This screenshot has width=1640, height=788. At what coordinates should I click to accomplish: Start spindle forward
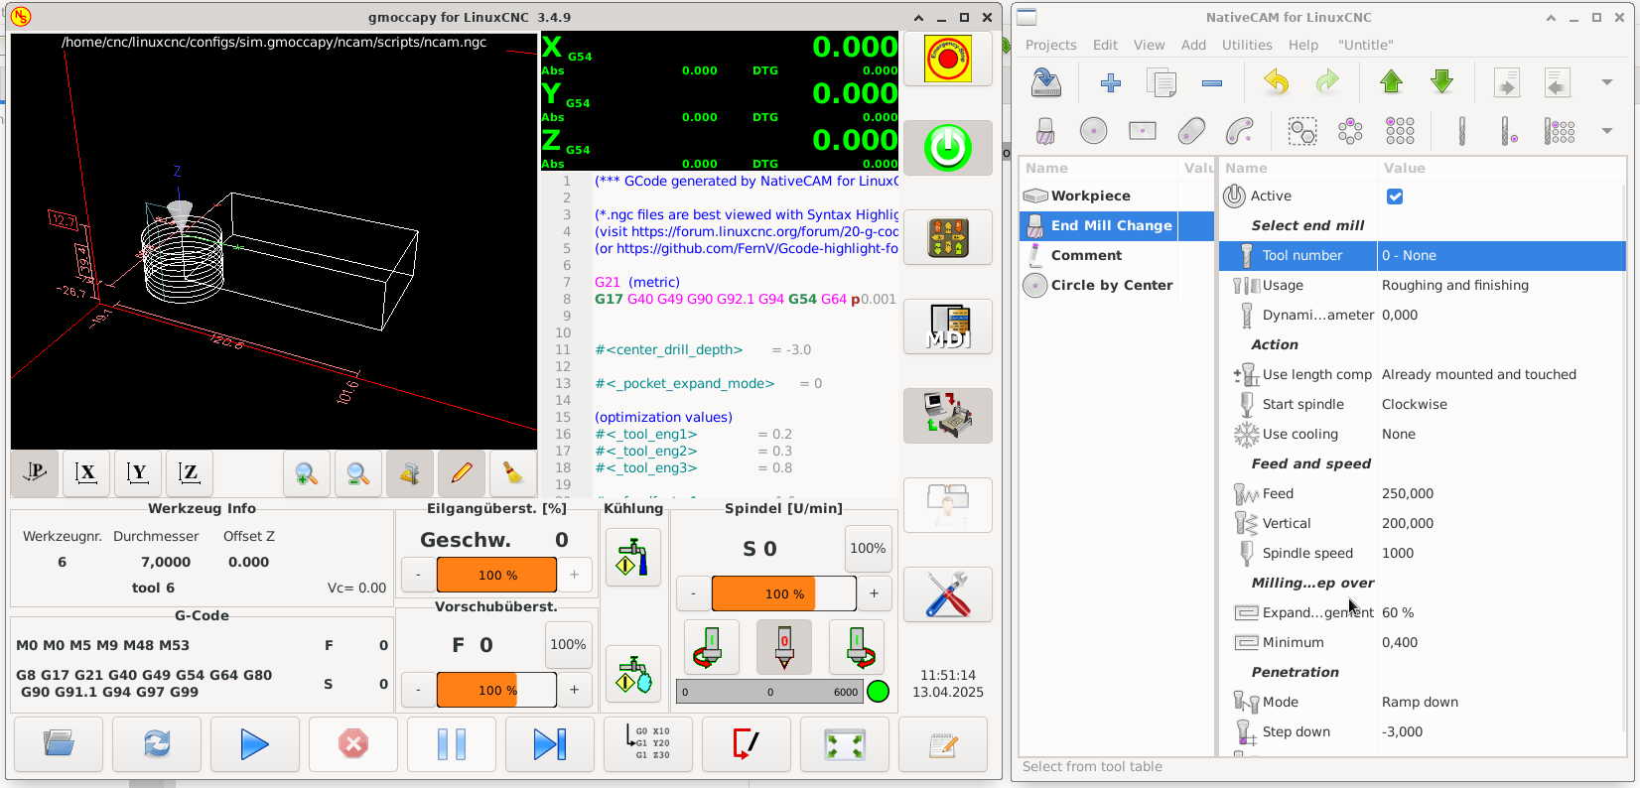pos(857,647)
